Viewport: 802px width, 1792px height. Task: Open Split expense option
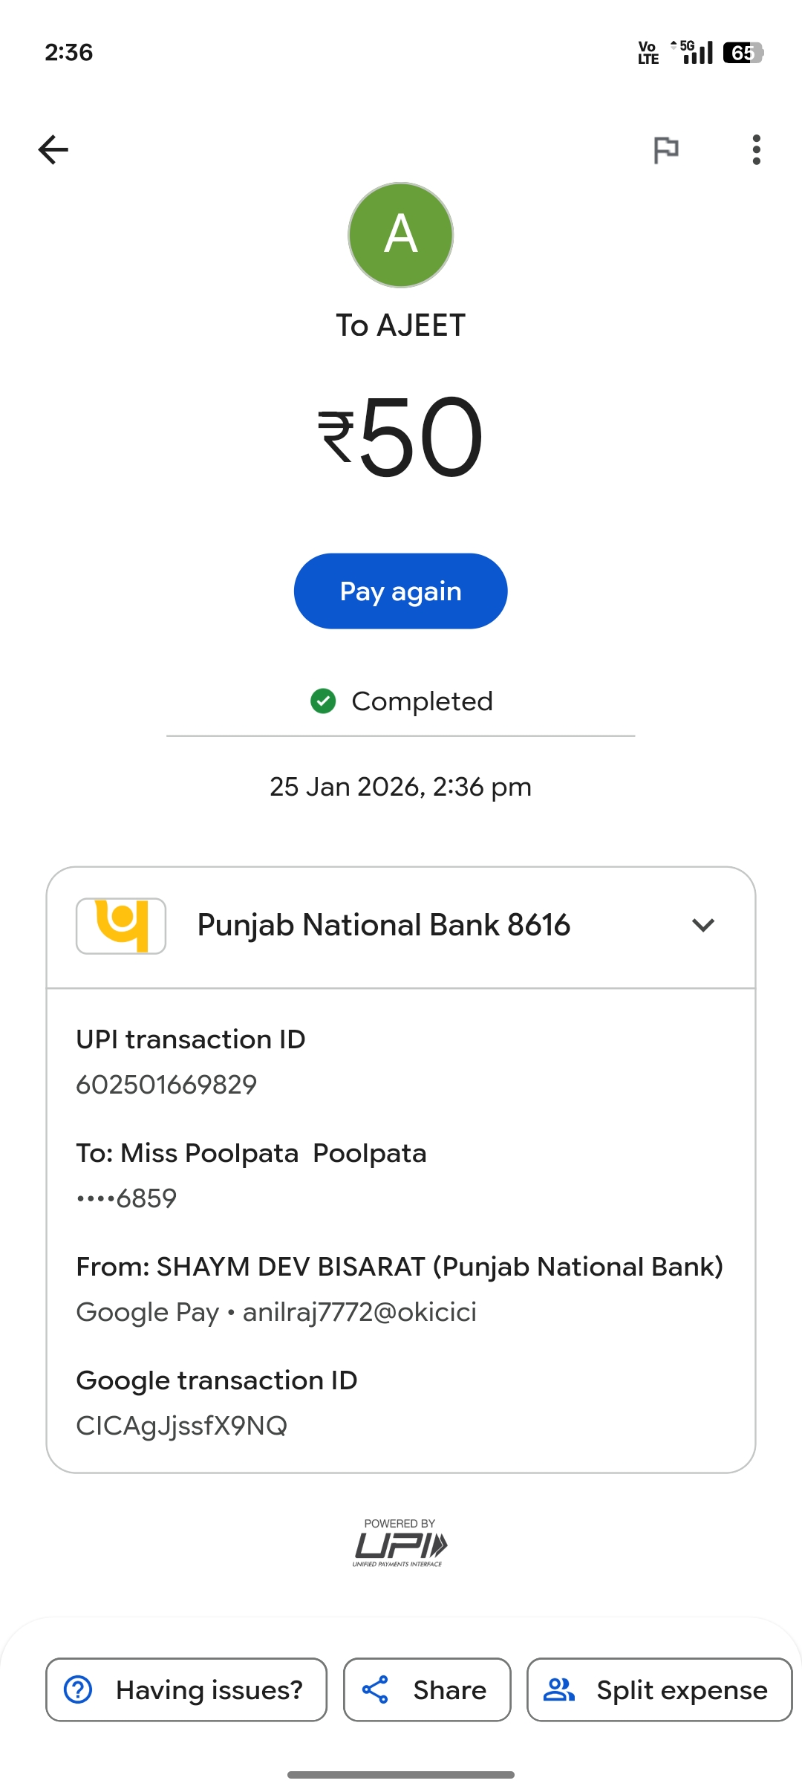659,1689
